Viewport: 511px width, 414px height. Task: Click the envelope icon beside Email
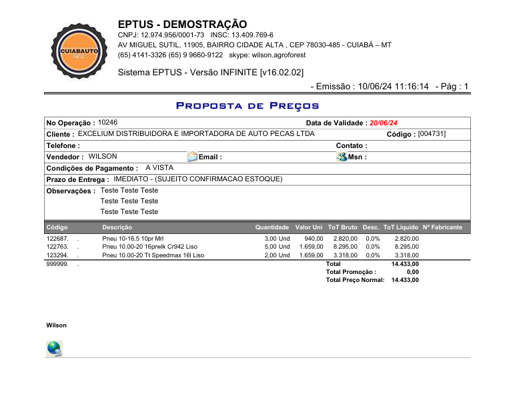(192, 157)
